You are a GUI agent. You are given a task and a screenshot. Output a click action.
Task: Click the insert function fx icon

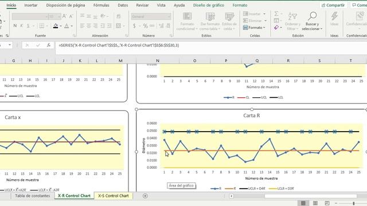coord(48,45)
